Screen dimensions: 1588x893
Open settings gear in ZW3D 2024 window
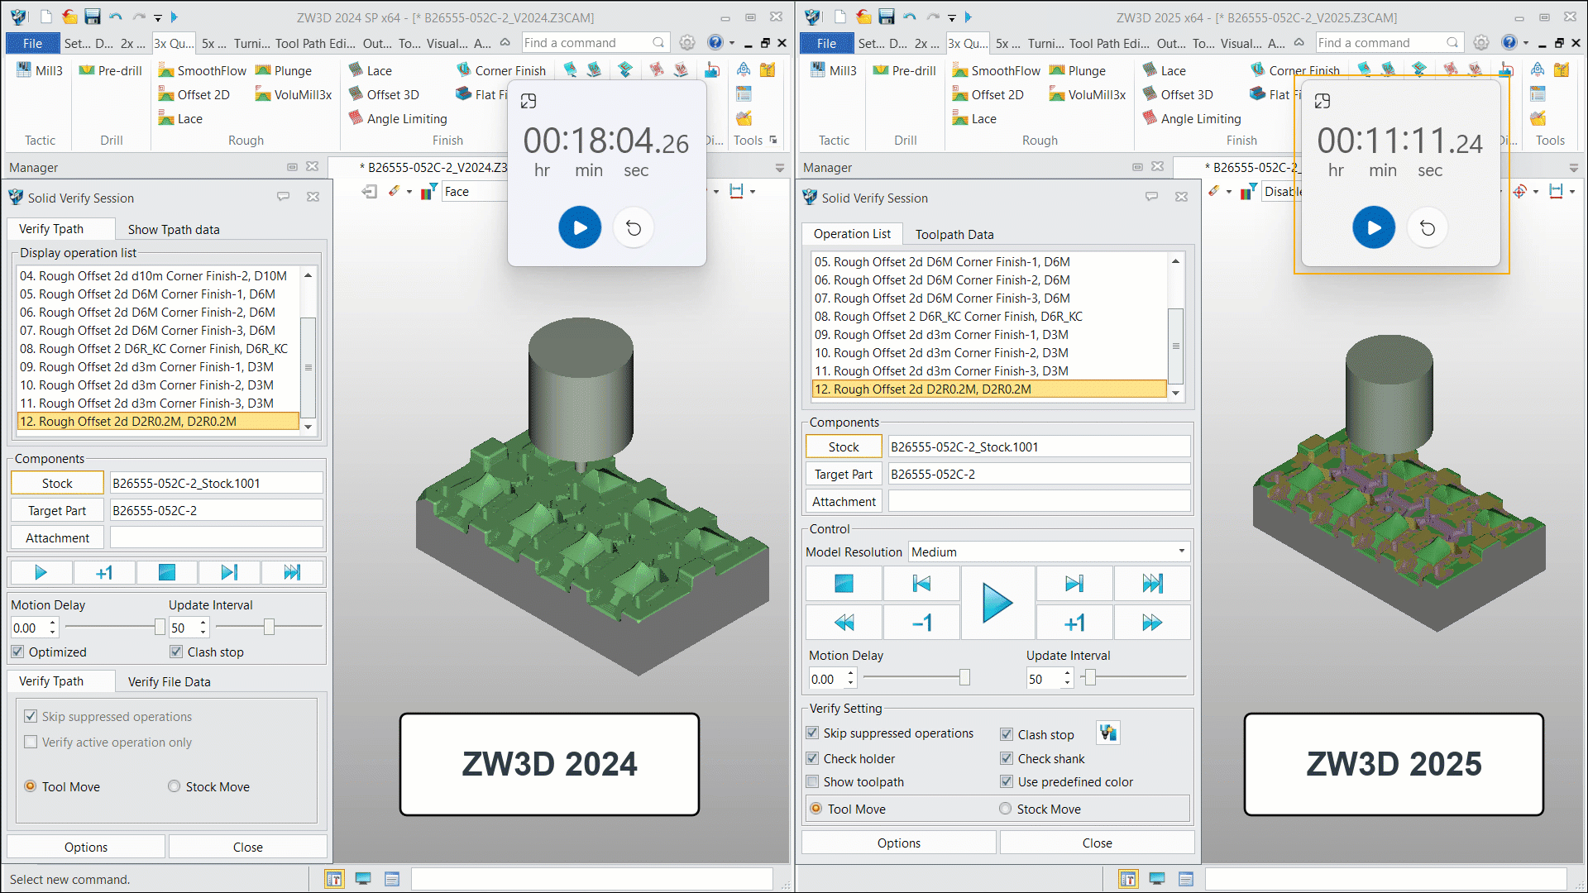[687, 42]
